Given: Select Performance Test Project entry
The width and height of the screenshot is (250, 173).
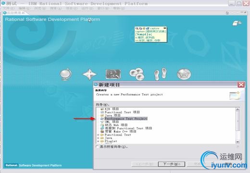Looking at the screenshot, I should 126,119.
